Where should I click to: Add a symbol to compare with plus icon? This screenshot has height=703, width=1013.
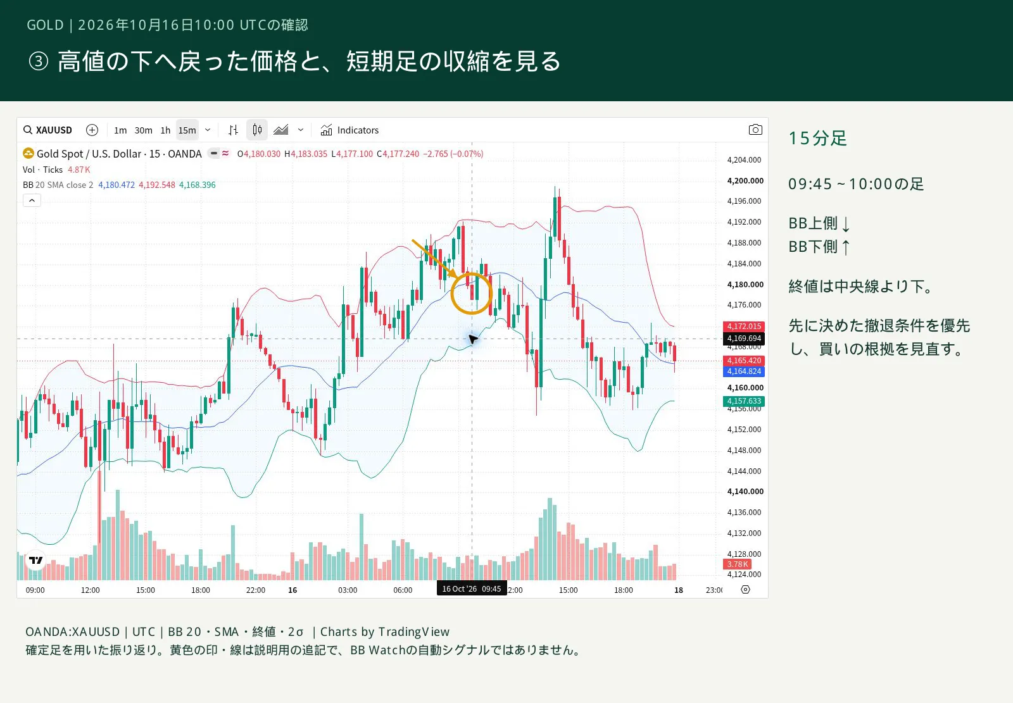[92, 130]
